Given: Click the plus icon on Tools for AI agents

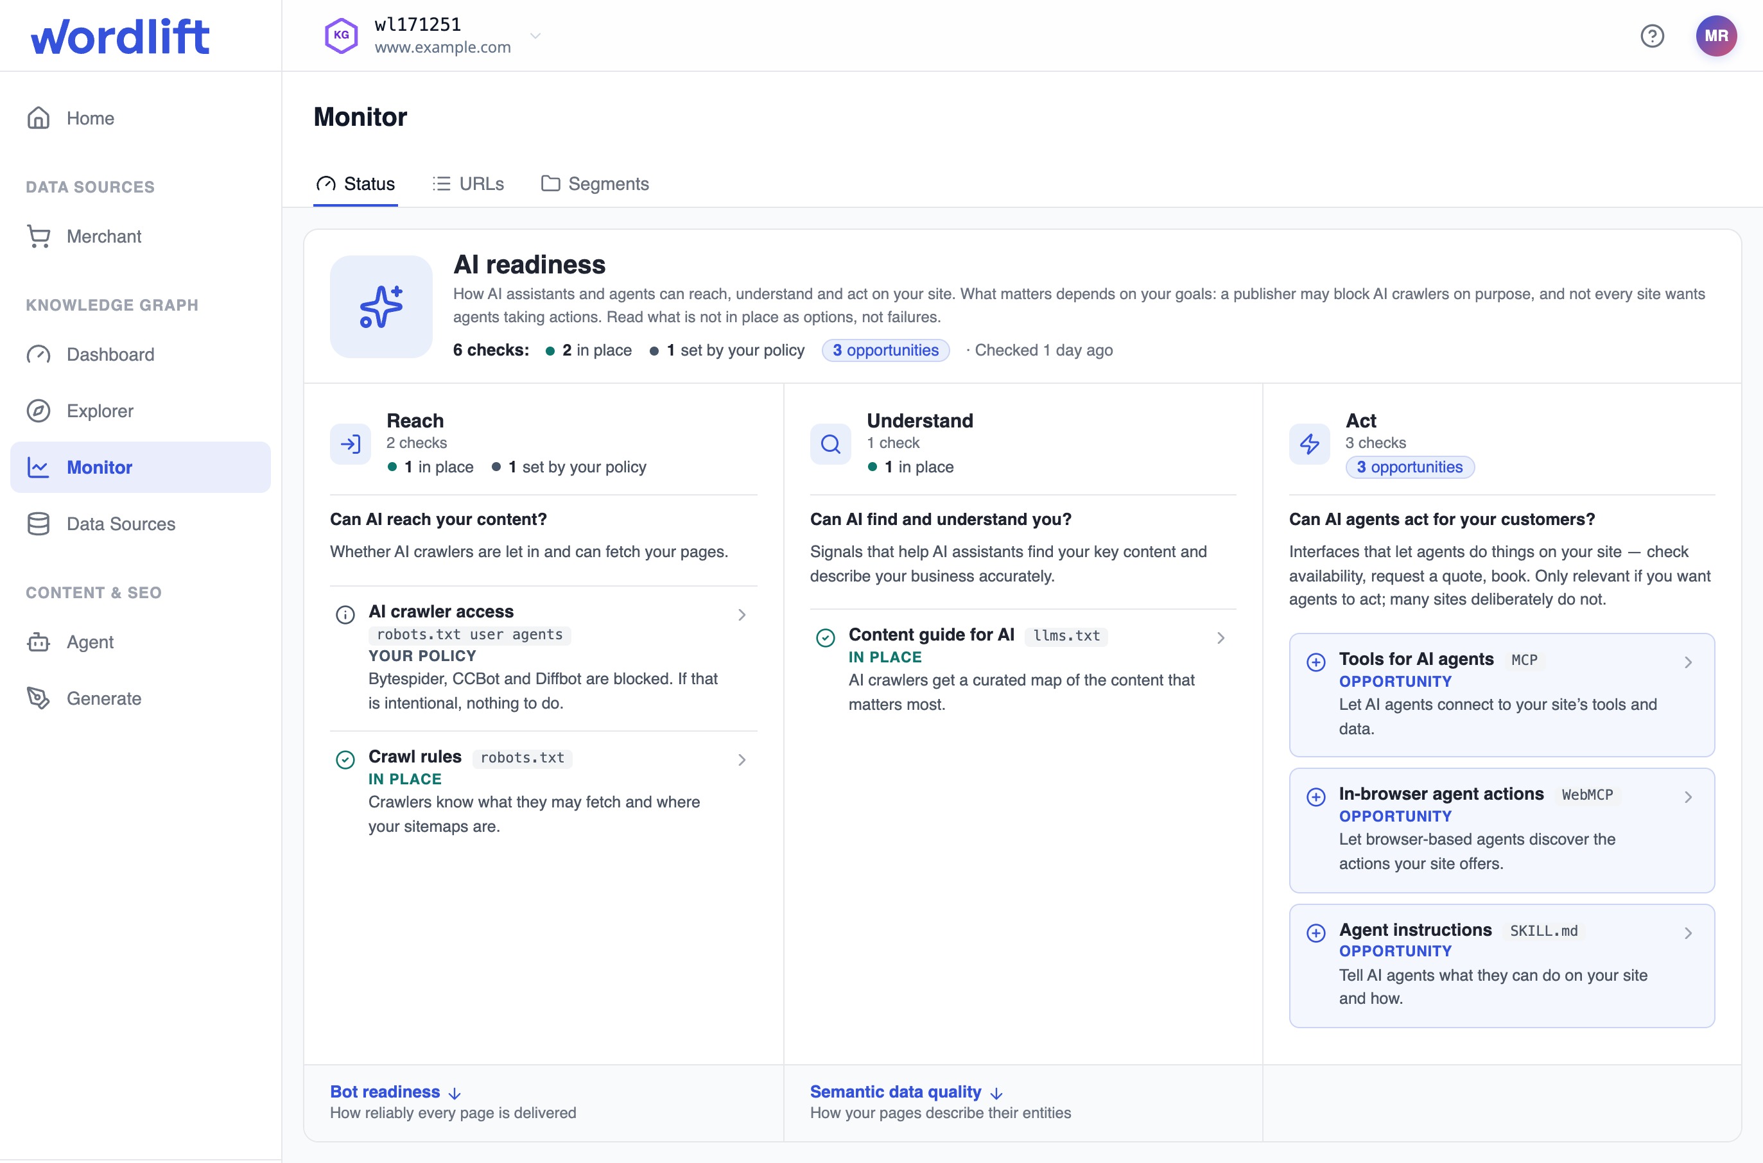Looking at the screenshot, I should coord(1316,662).
